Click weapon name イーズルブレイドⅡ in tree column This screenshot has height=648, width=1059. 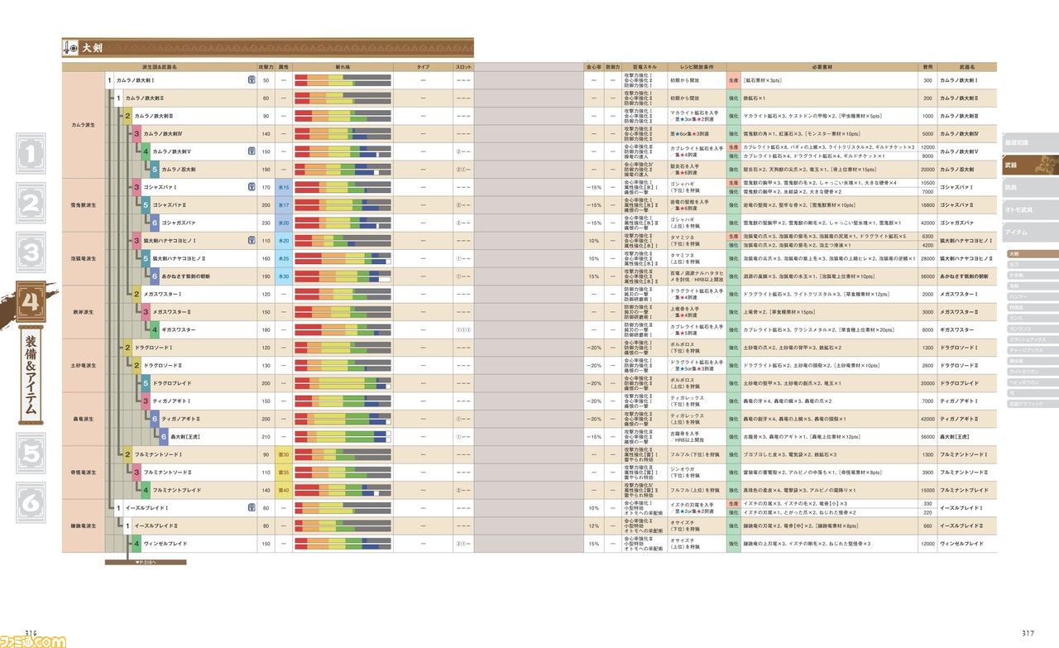[x=156, y=526]
